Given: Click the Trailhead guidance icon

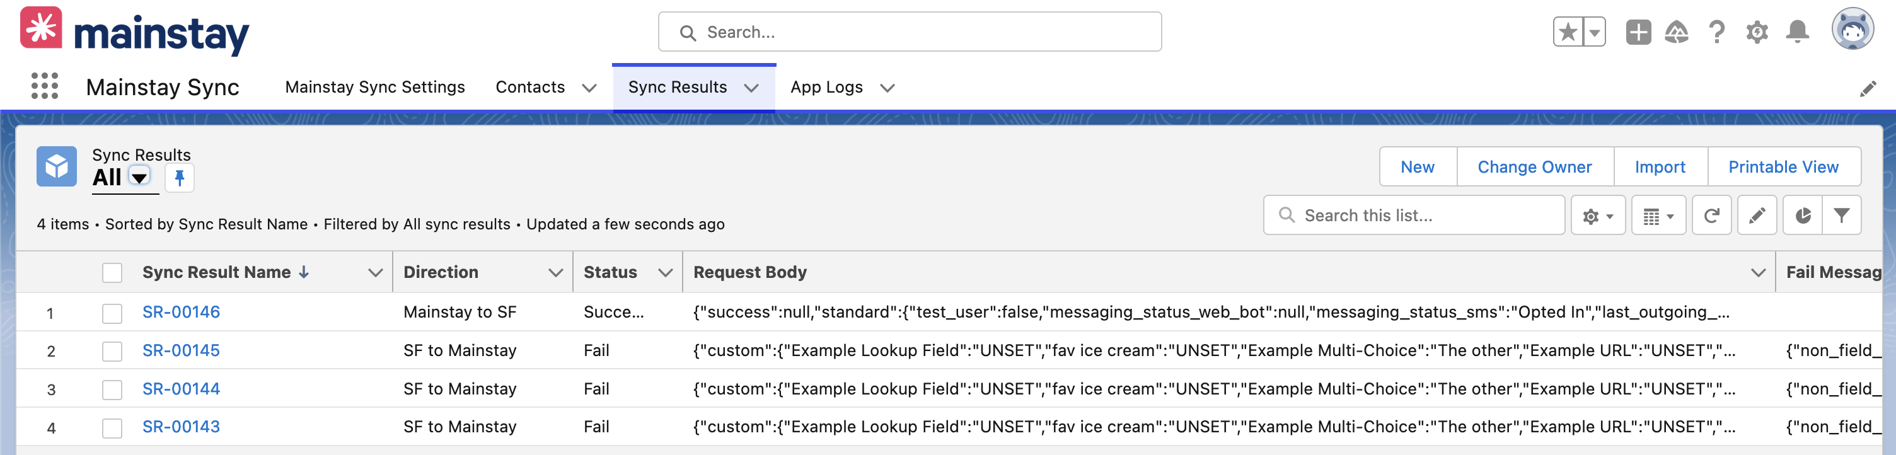Looking at the screenshot, I should [1677, 32].
